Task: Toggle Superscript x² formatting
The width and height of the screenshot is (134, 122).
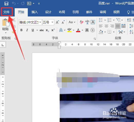Action: pos(53,30)
